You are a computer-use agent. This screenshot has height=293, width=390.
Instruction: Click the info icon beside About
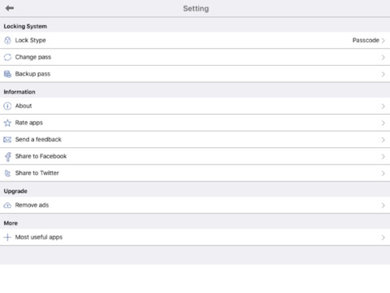(x=7, y=106)
